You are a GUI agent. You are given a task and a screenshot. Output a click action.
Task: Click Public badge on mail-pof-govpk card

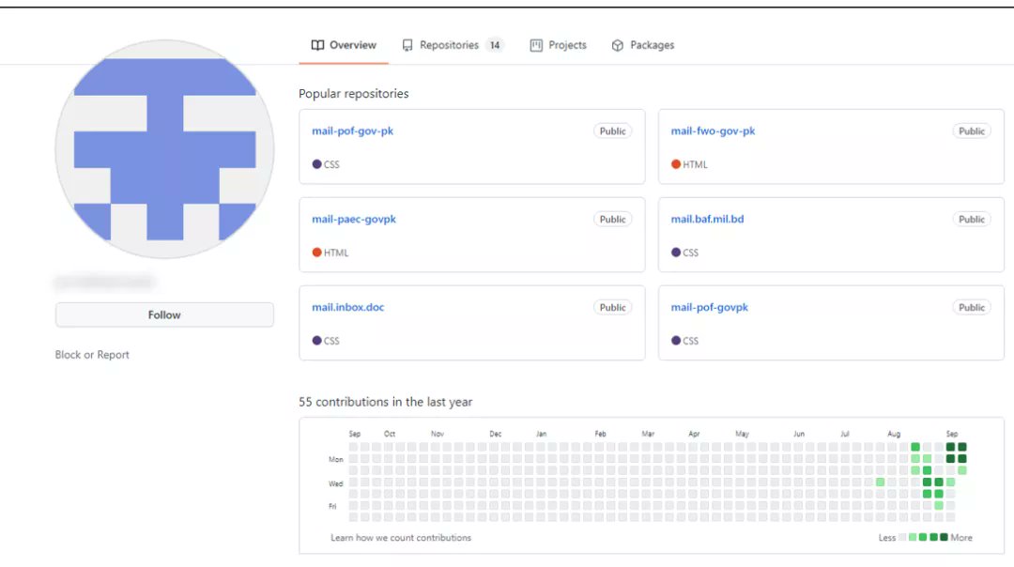[972, 308]
